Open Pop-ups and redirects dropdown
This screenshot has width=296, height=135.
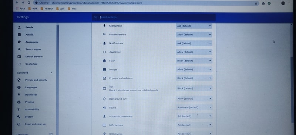[194, 78]
